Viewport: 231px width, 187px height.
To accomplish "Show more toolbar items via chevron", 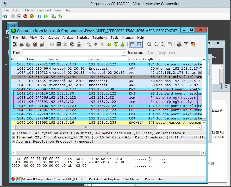I will [203, 45].
